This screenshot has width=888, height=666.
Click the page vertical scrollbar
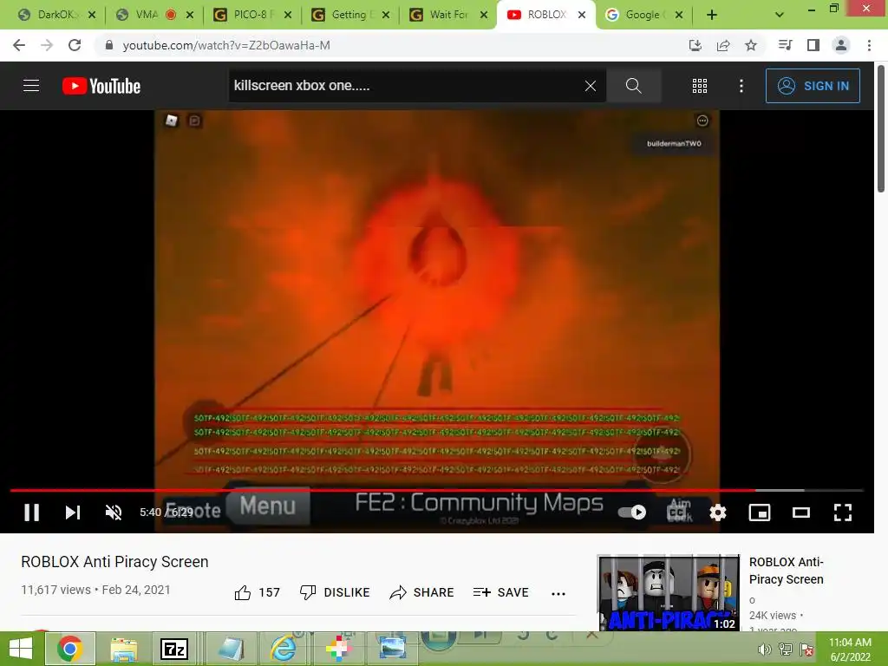click(x=881, y=129)
